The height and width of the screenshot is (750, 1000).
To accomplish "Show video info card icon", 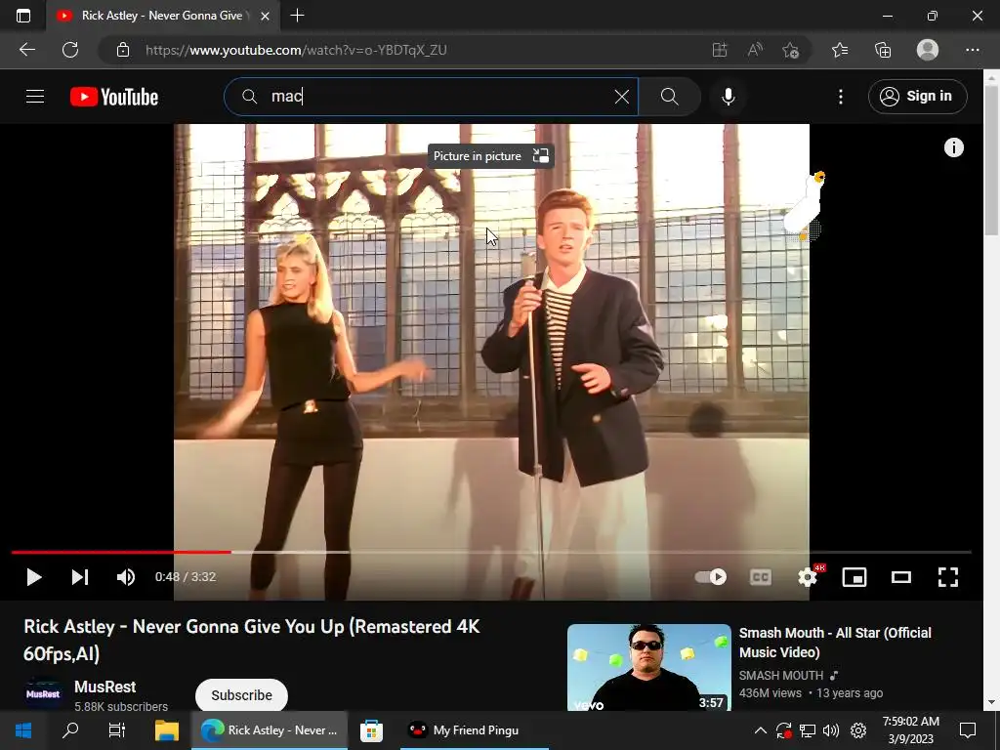I will [x=953, y=148].
